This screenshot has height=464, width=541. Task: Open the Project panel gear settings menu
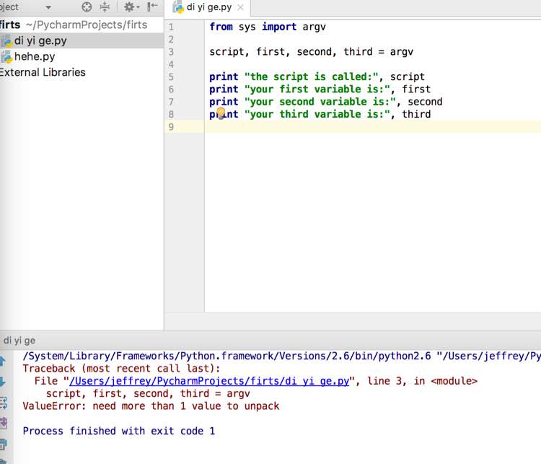tap(130, 7)
